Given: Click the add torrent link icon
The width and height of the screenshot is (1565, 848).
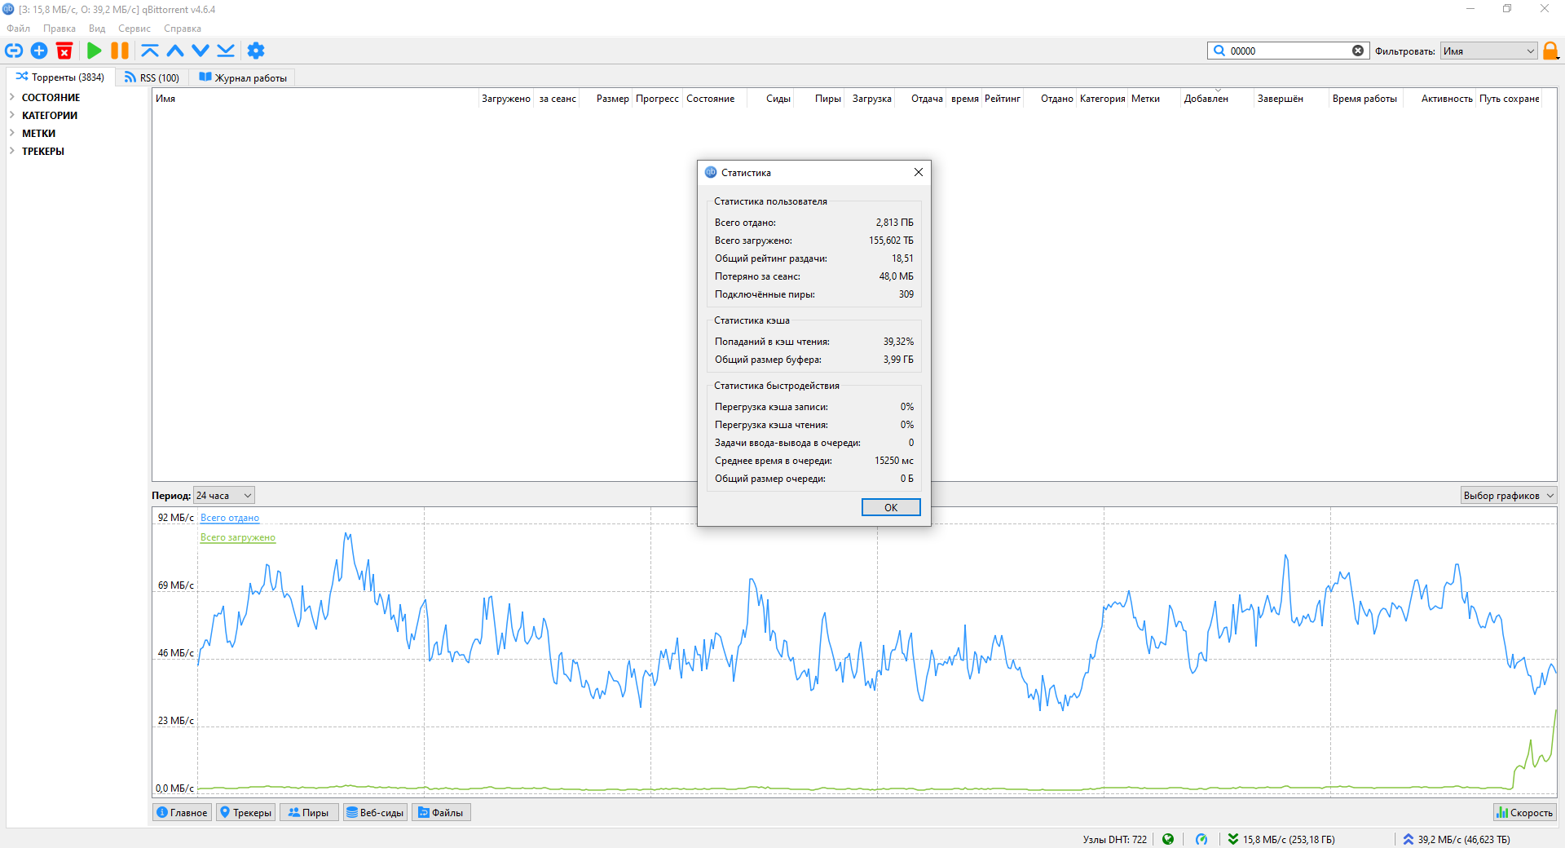Looking at the screenshot, I should [14, 51].
